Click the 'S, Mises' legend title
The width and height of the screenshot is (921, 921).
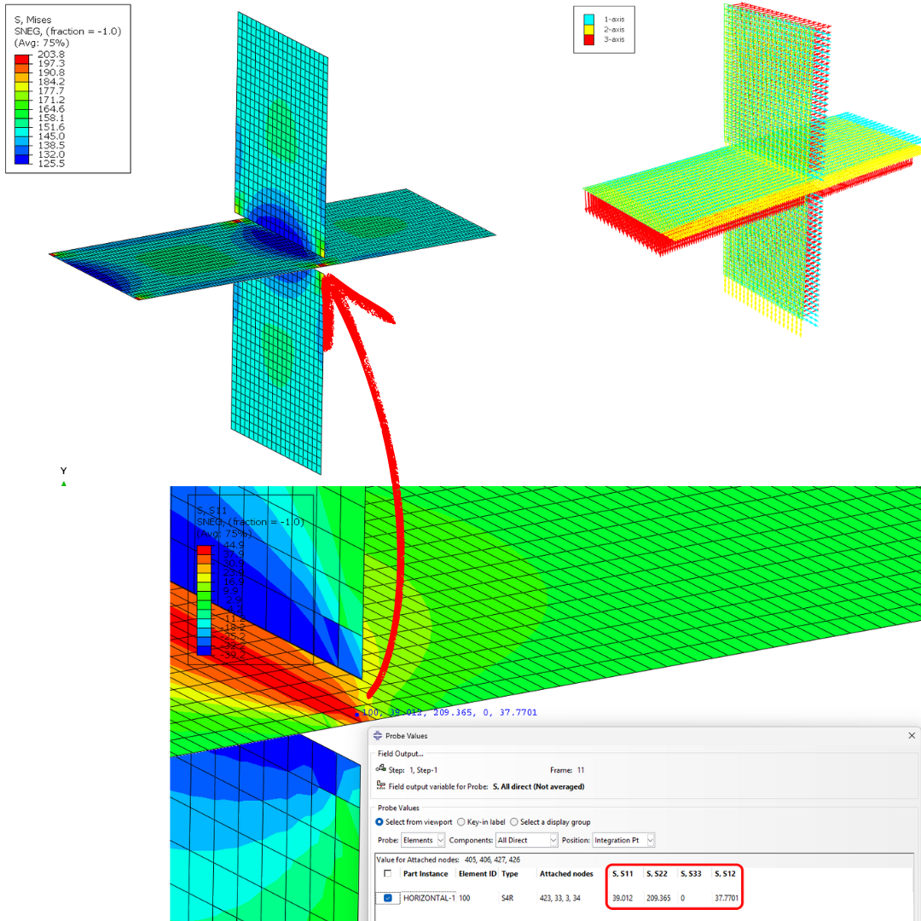point(33,20)
